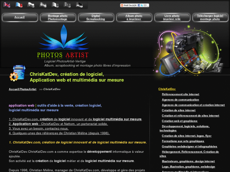Open the Digital Scrapbooking menu button
230x172 pixels.
click(96, 17)
